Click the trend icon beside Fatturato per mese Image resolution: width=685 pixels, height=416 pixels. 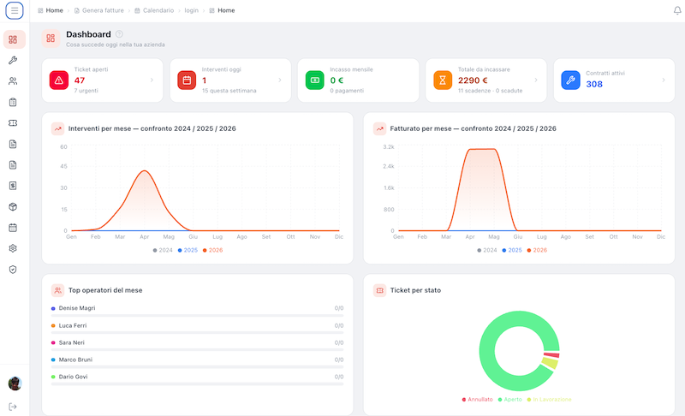(x=379, y=128)
